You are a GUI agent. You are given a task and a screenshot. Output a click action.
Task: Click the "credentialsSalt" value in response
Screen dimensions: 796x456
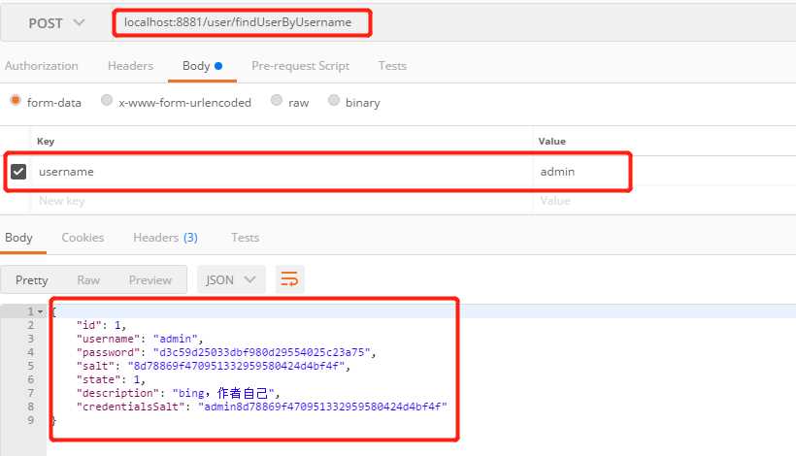[x=322, y=407]
